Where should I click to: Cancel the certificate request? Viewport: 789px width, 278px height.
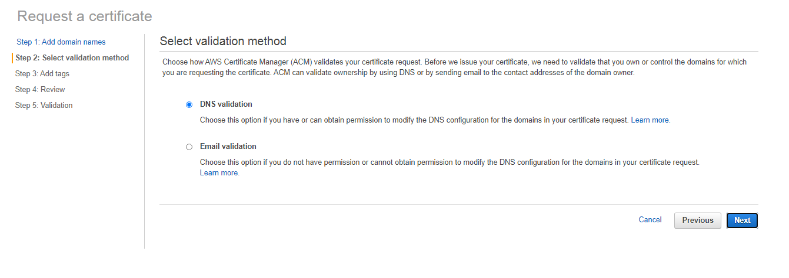[x=650, y=220]
